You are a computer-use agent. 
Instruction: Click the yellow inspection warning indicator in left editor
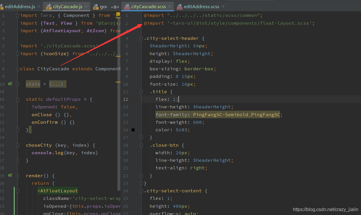coord(118,14)
